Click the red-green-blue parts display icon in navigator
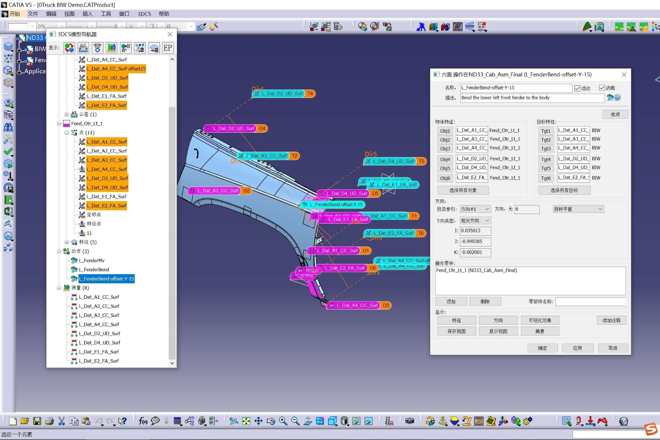 tap(69, 48)
